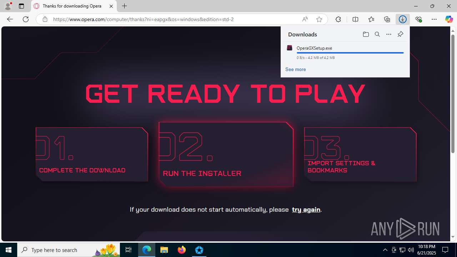
Task: Click the Complete the Download step card
Action: pyautogui.click(x=92, y=154)
